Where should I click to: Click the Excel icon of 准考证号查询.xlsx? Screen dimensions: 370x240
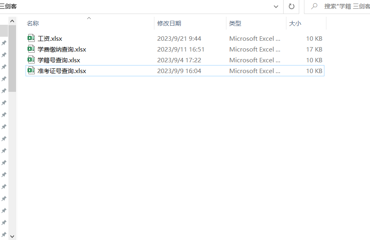31,71
